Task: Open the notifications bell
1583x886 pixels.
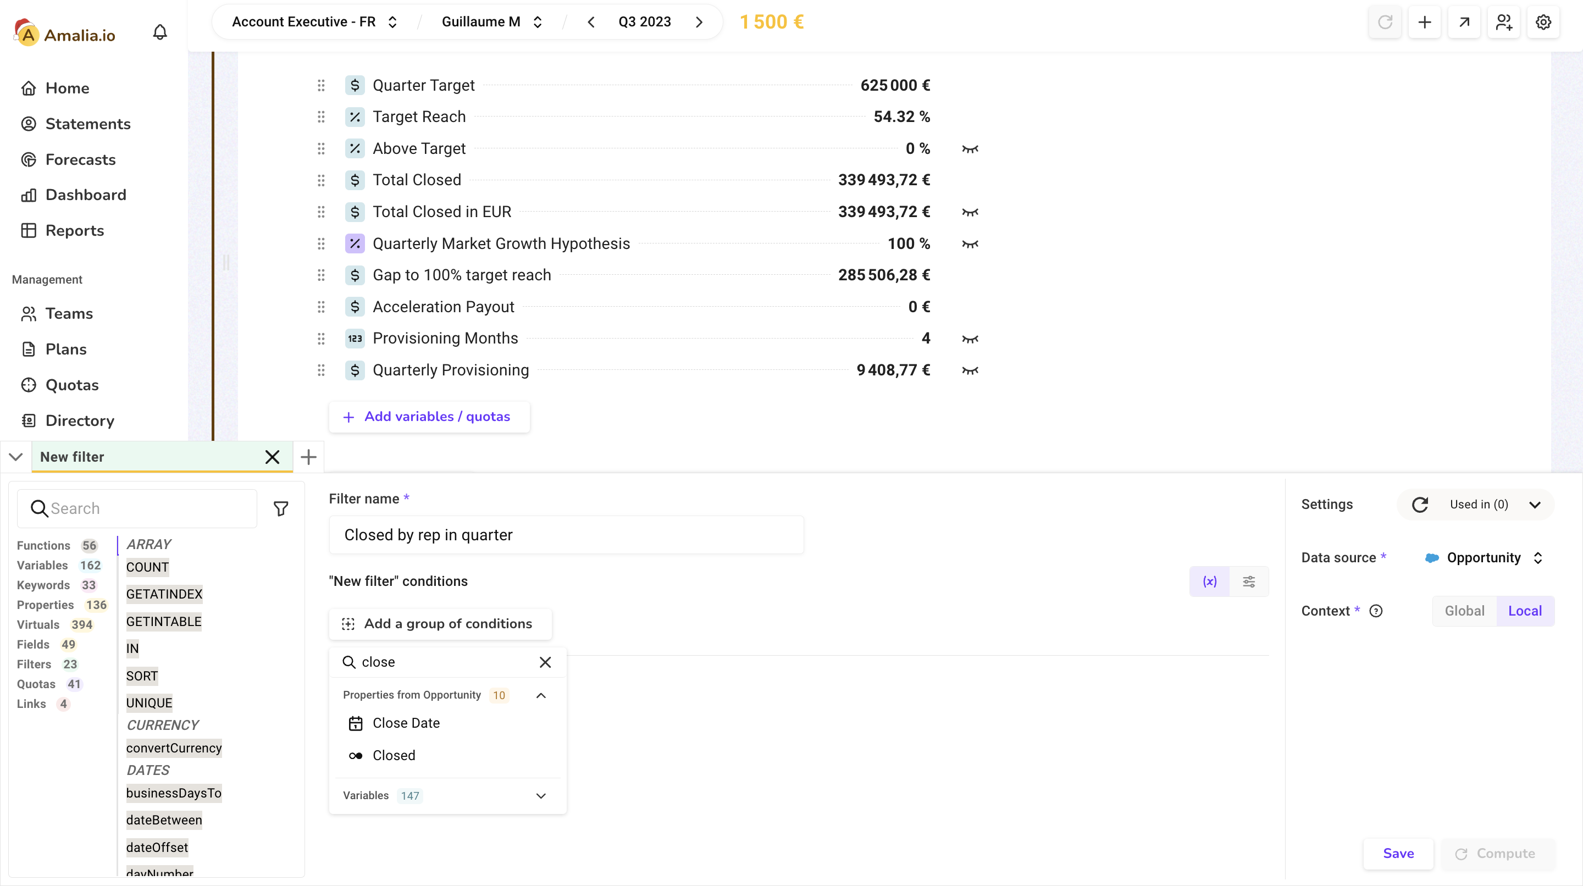Action: click(160, 32)
